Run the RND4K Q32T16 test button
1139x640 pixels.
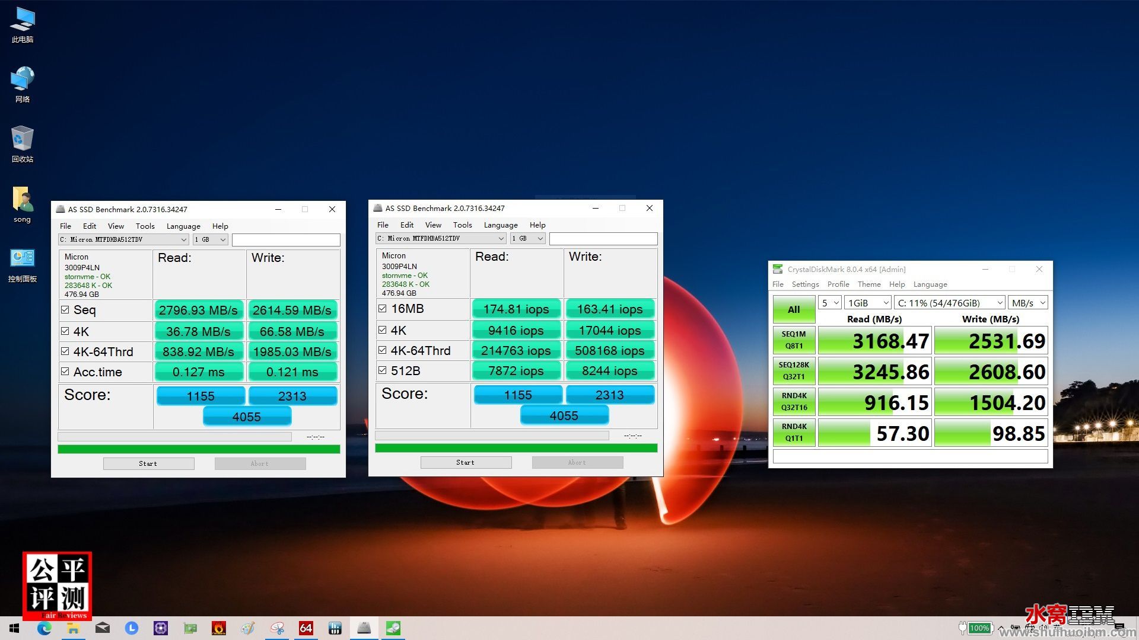[x=794, y=402]
